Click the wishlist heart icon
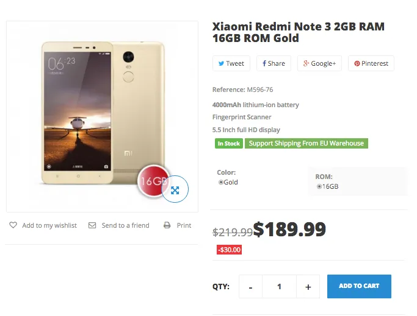 click(13, 225)
